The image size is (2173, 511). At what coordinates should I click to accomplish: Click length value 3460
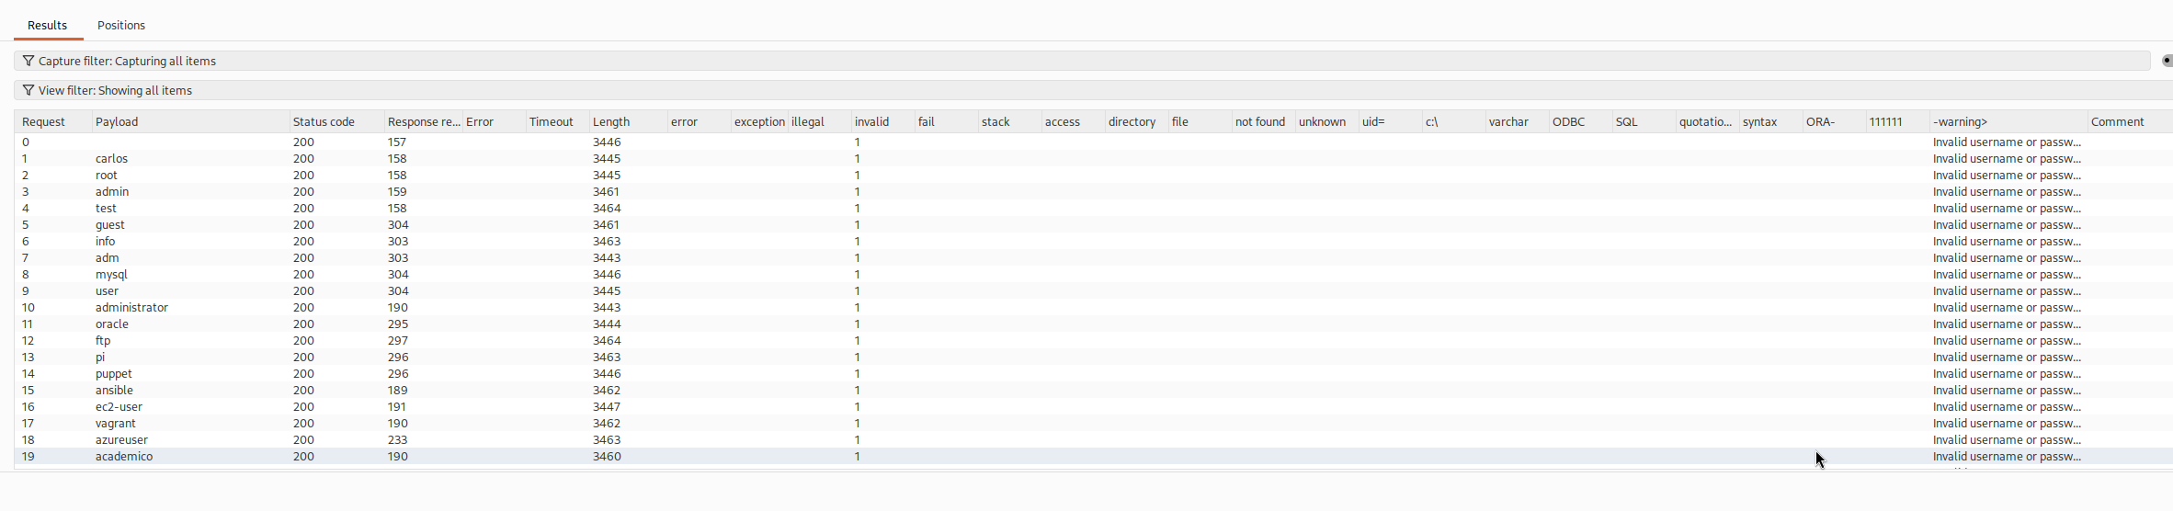pos(607,456)
